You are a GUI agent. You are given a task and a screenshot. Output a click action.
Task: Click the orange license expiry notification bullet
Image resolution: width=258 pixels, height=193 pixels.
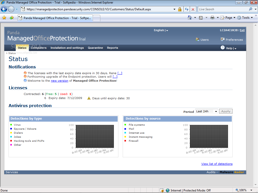(25, 73)
